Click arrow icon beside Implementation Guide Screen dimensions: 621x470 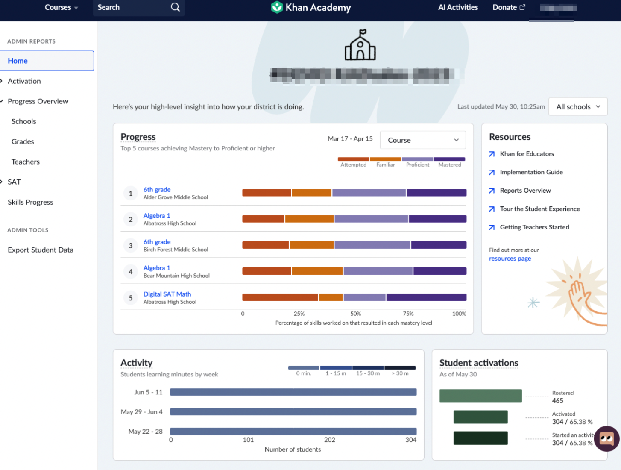[492, 172]
